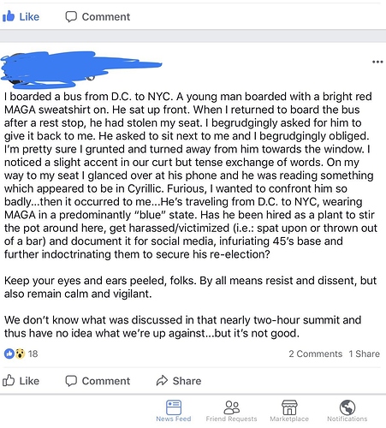Click the Comment label on the top post
This screenshot has width=386, height=428.
(x=106, y=16)
